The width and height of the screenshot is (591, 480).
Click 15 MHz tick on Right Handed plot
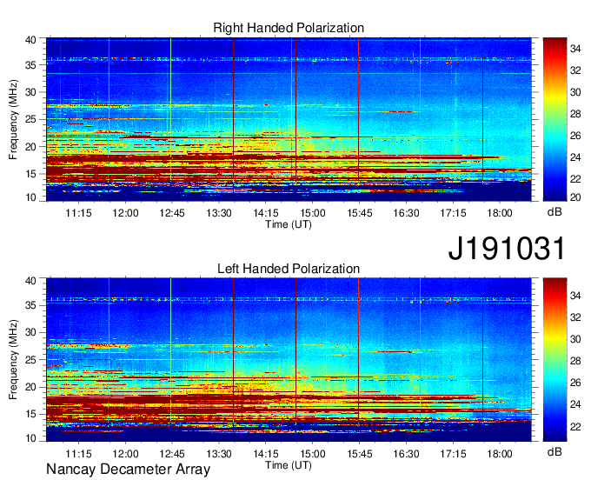[x=30, y=174]
